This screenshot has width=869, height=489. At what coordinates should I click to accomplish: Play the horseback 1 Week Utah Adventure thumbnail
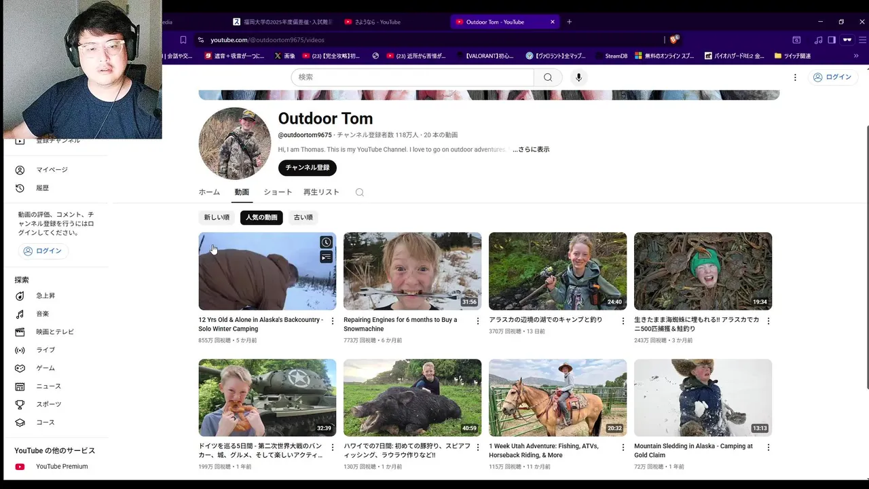557,397
